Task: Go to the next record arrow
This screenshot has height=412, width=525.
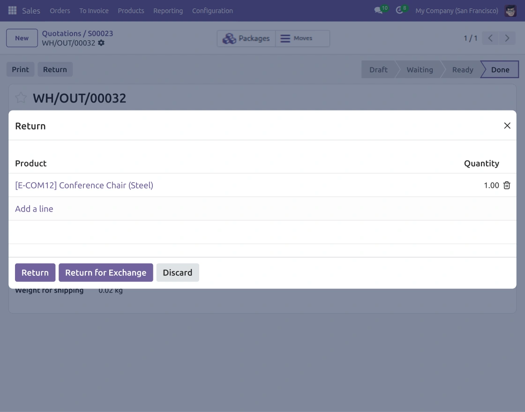Action: (507, 38)
